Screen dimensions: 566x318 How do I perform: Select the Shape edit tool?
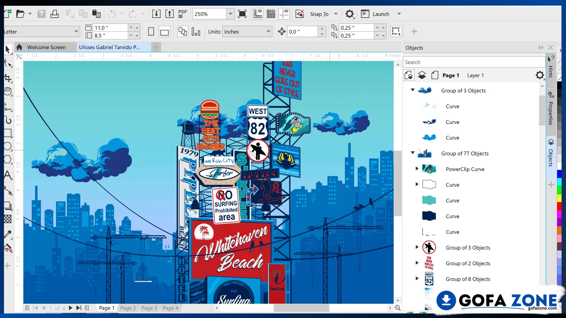(8, 63)
